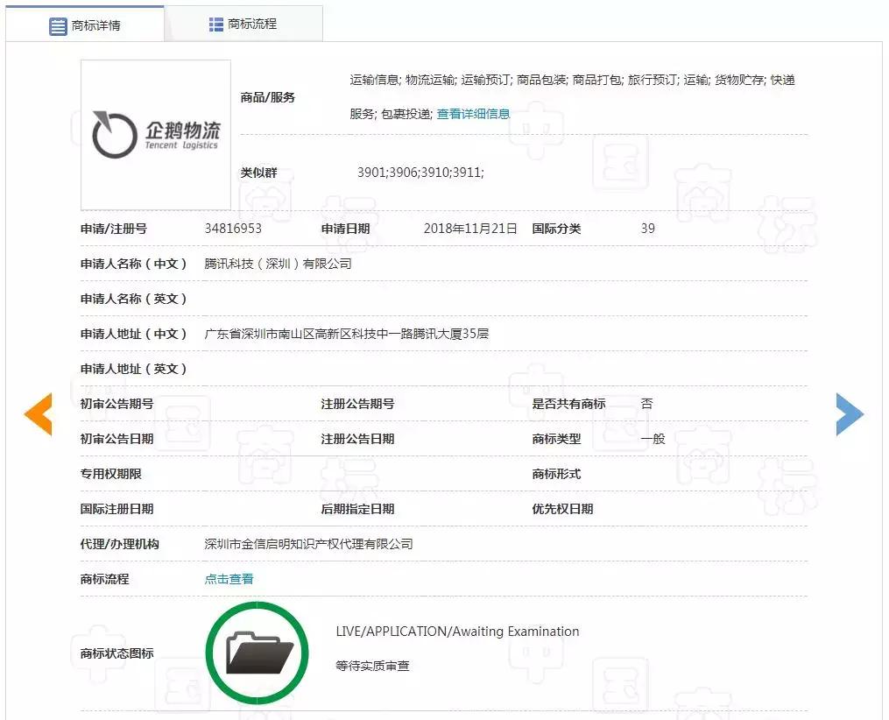This screenshot has height=720, width=889.
Task: Select the LIVE/APPLICATION/Awaiting Examination status text
Action: 457,631
